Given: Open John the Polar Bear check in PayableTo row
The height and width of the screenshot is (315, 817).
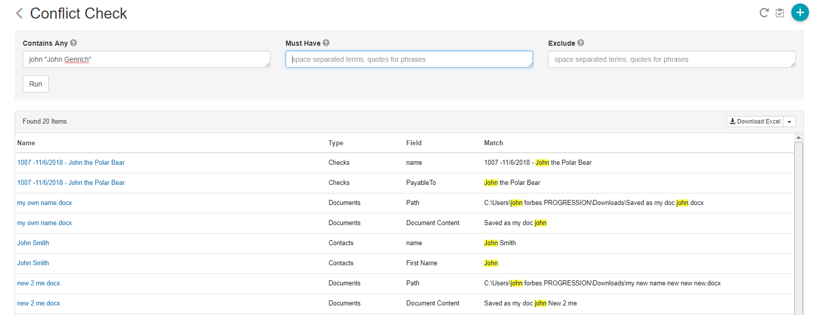Looking at the screenshot, I should click(x=71, y=183).
